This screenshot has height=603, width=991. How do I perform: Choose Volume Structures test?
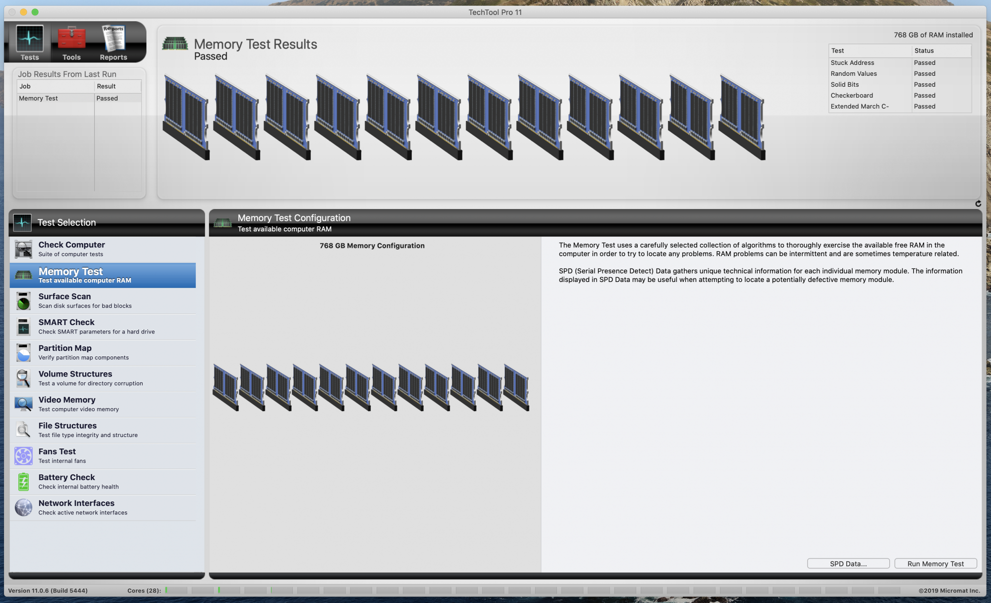coord(103,378)
